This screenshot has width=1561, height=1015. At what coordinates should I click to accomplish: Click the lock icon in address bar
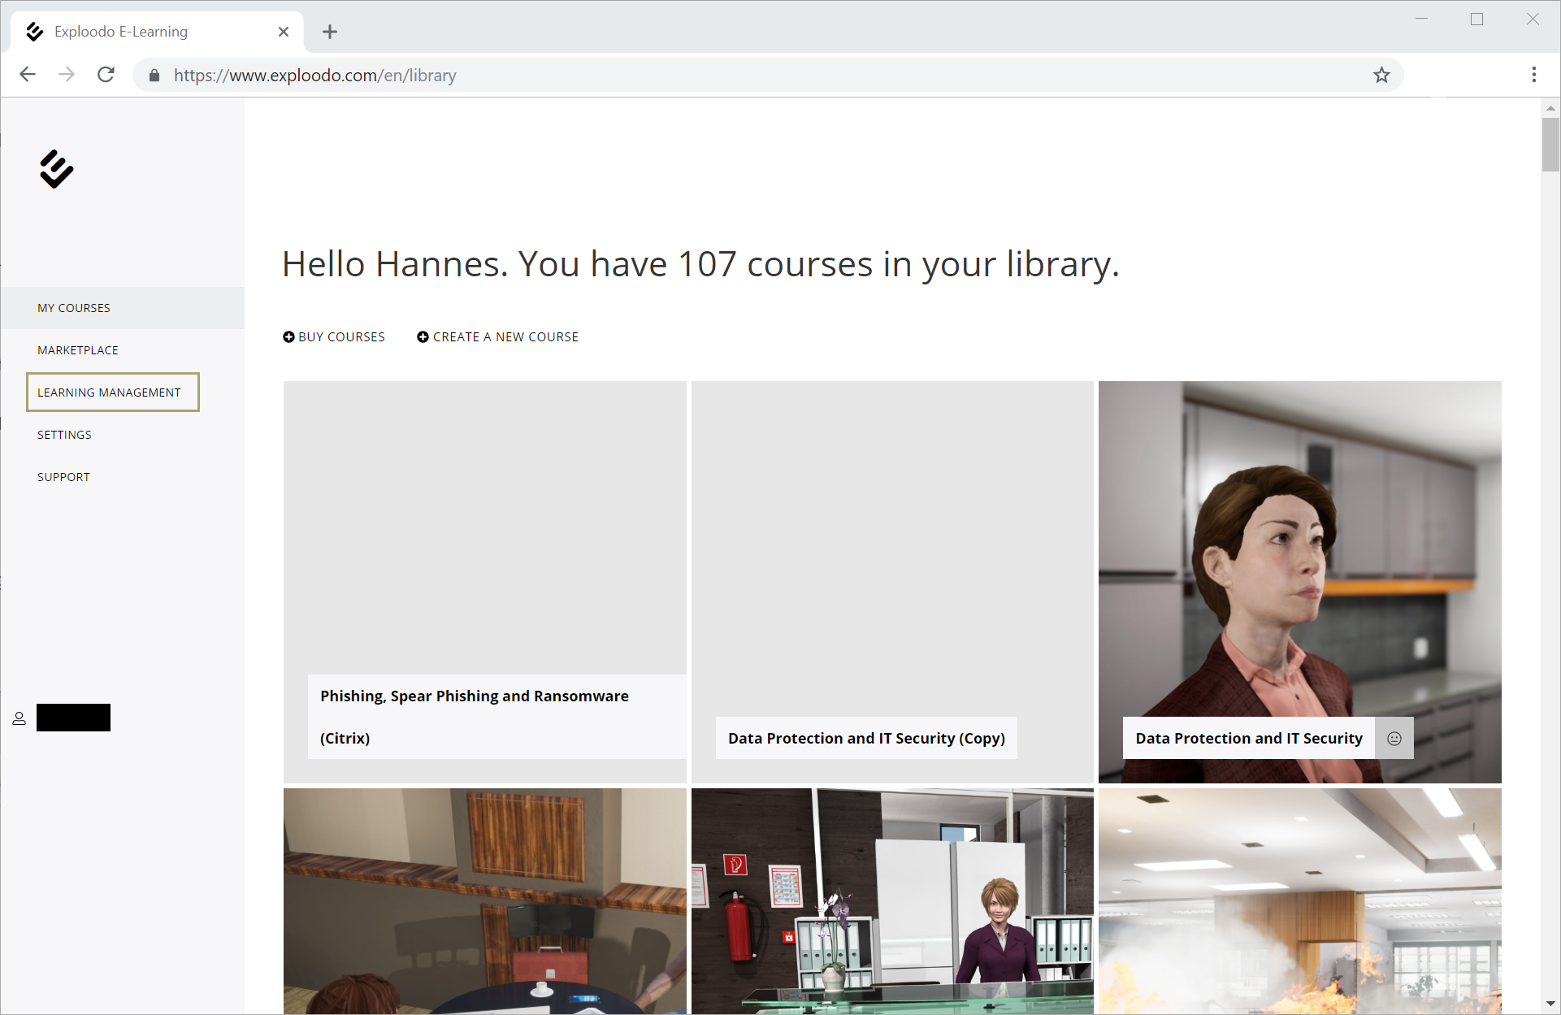(x=154, y=76)
